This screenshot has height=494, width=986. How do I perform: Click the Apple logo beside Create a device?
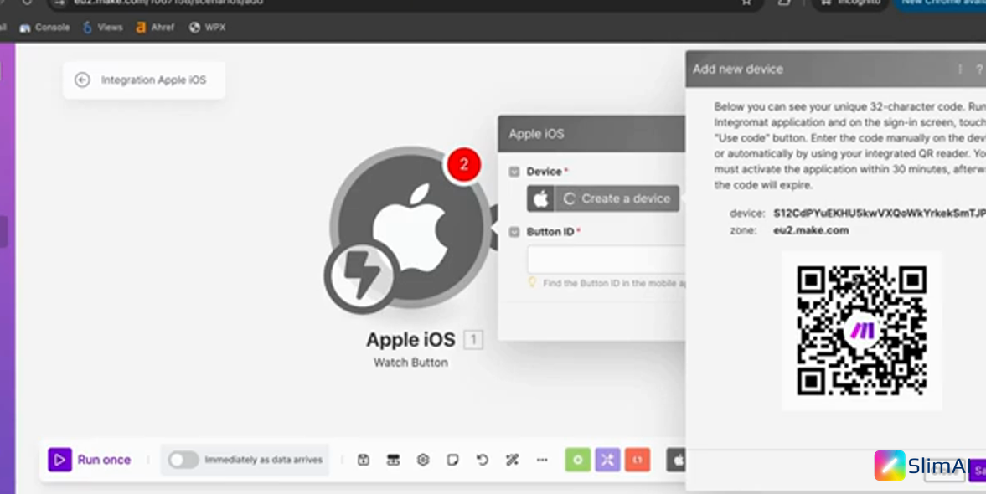(x=541, y=198)
